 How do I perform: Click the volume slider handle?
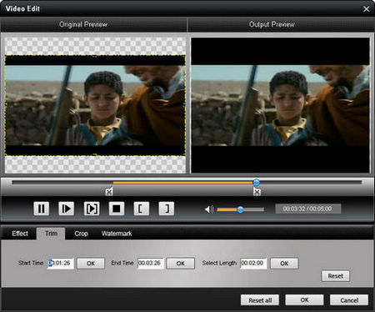[240, 209]
